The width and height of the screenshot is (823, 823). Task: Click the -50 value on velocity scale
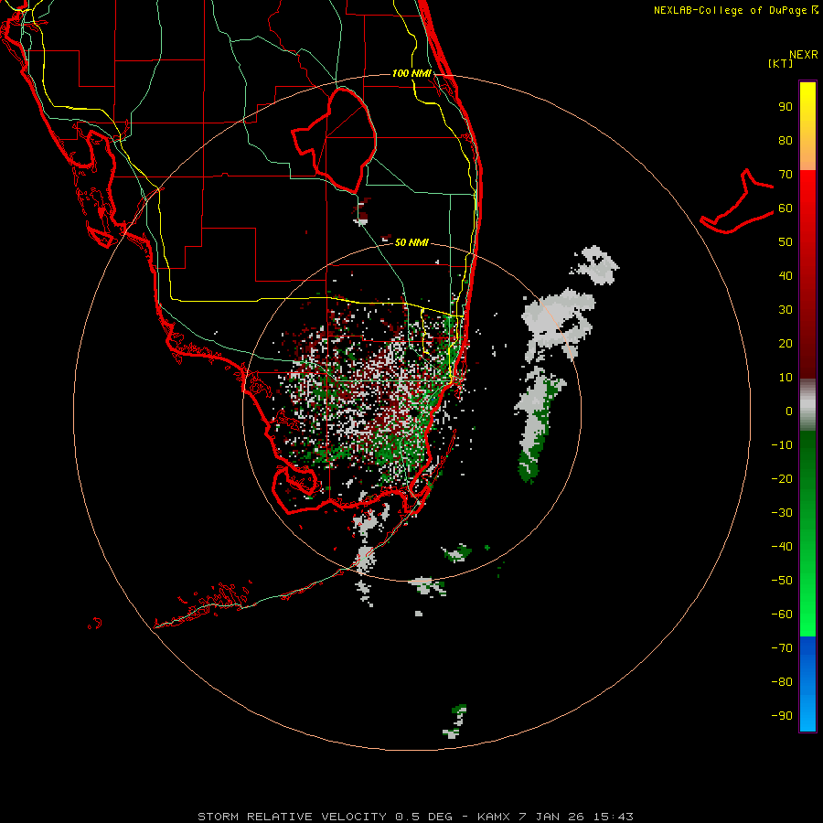click(x=782, y=581)
